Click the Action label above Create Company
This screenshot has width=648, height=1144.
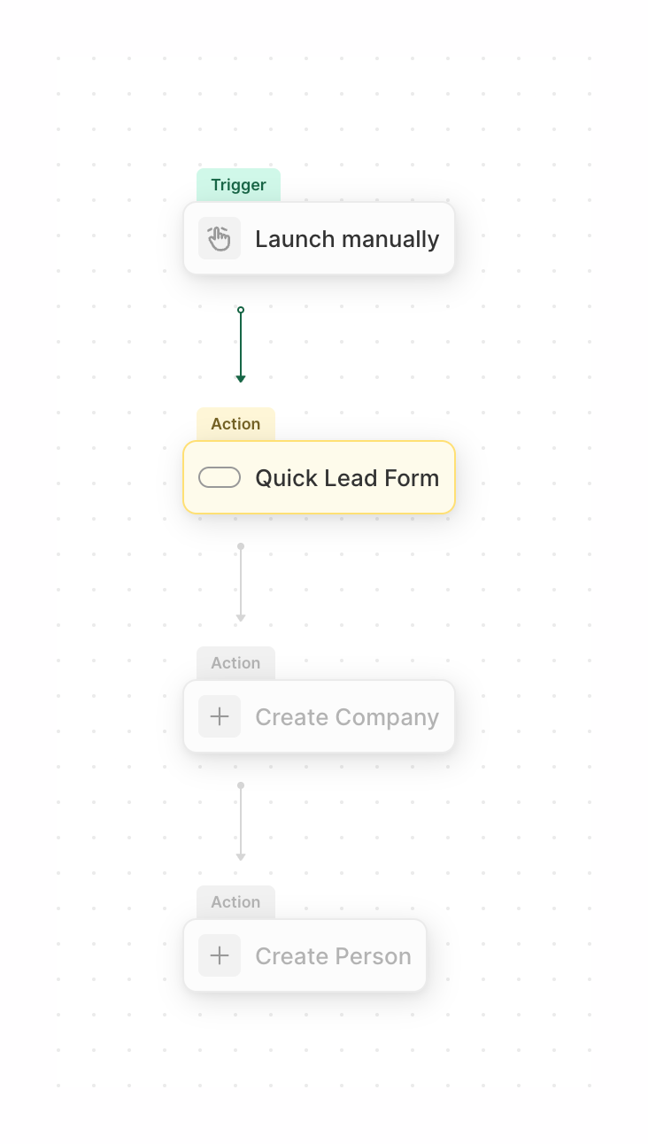coord(235,662)
